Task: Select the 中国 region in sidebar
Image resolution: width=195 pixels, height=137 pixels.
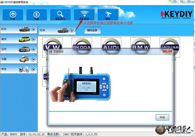Action: 19,59
